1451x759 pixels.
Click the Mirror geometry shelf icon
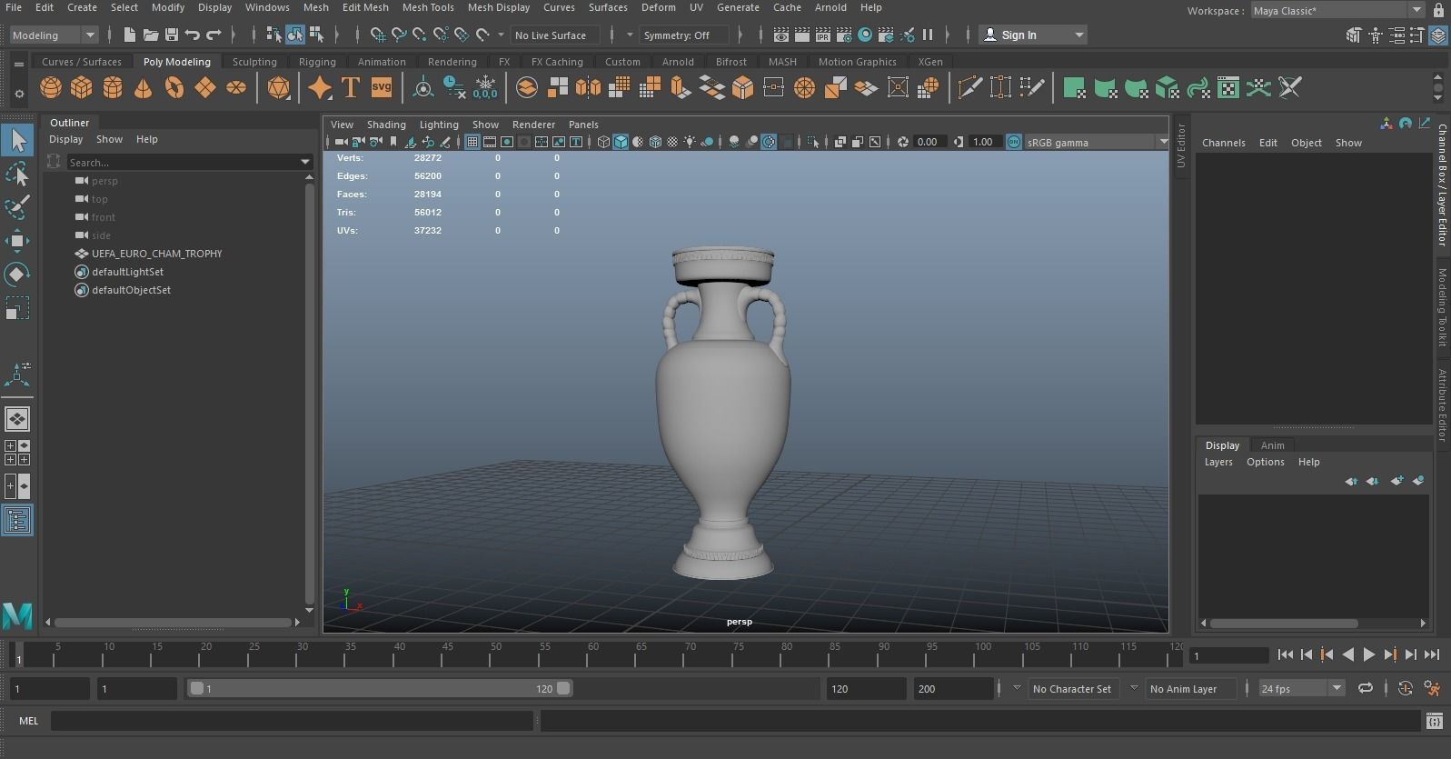tap(589, 88)
